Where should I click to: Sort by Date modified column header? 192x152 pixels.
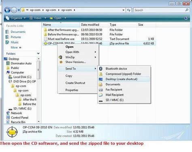tap(94, 25)
